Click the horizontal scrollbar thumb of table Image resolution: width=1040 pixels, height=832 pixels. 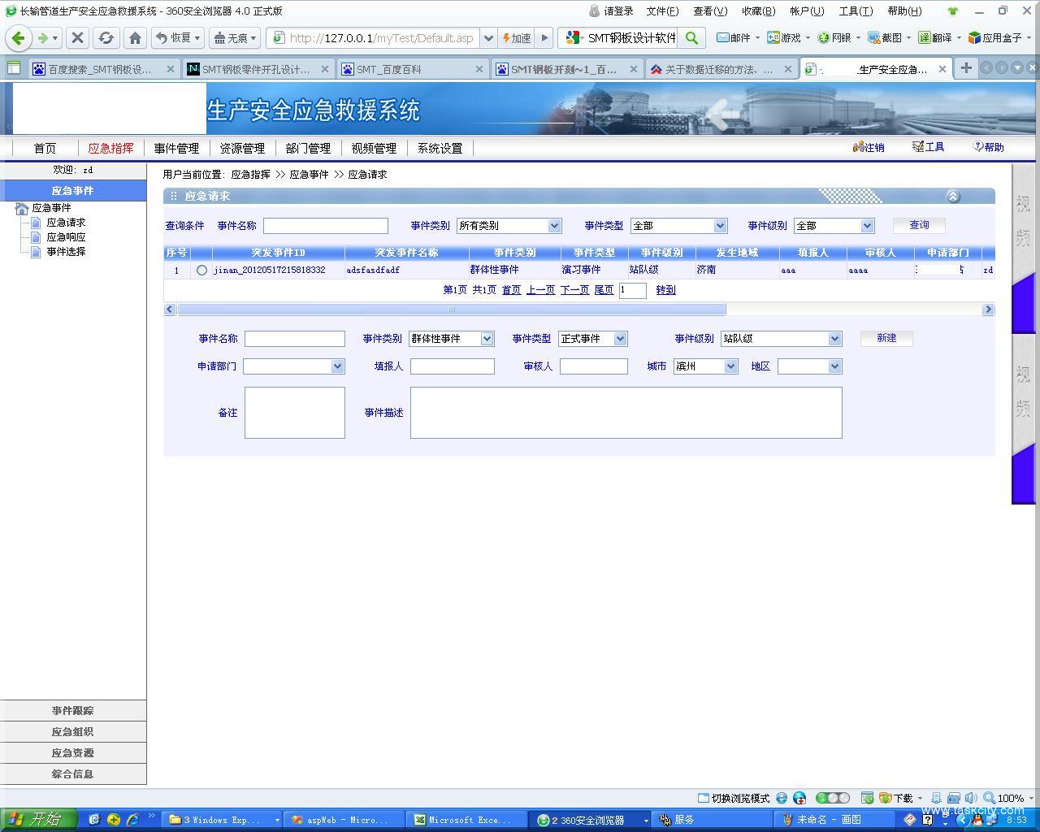point(451,310)
